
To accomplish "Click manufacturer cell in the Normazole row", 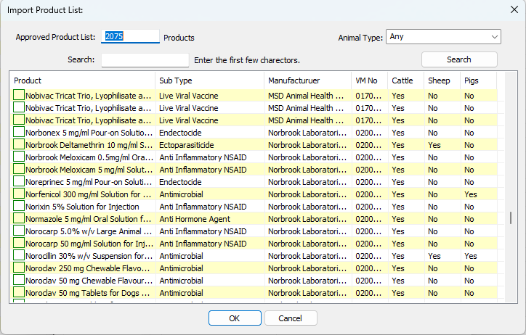I will tap(307, 219).
